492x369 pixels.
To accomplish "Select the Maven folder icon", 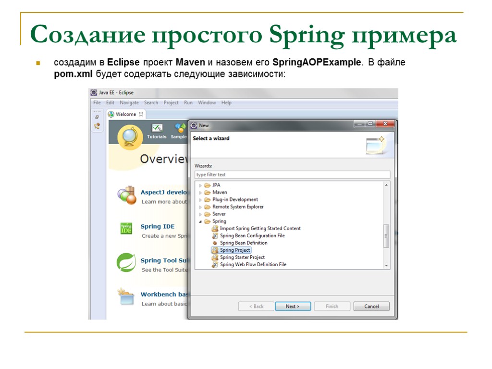I will point(208,192).
